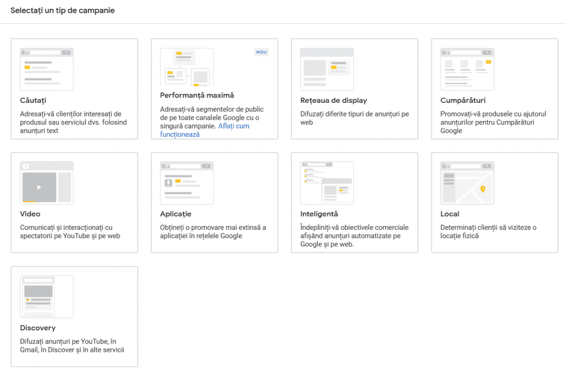This screenshot has width=566, height=368.
Task: Click the NOU badge on Performanță maximă
Action: click(261, 52)
